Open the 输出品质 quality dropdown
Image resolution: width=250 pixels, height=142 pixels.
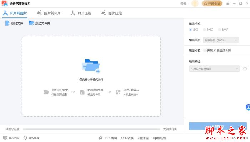(x=221, y=40)
